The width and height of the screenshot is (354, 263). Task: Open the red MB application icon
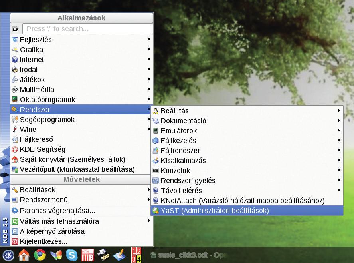click(x=87, y=255)
